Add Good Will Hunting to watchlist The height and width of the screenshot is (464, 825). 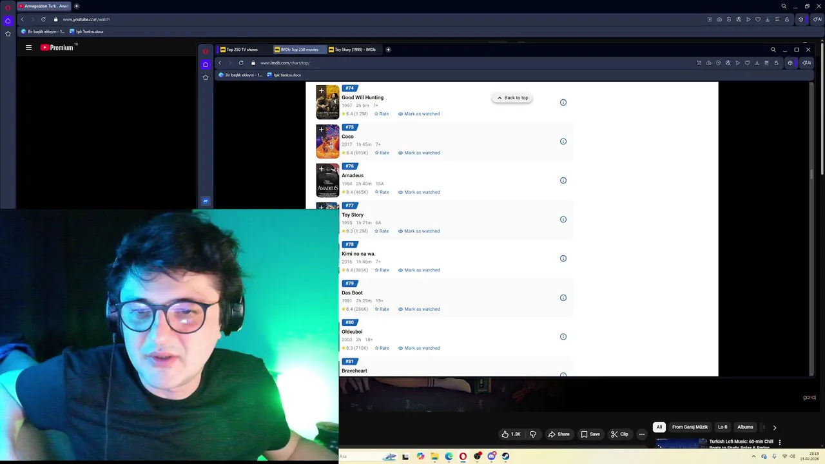(321, 91)
